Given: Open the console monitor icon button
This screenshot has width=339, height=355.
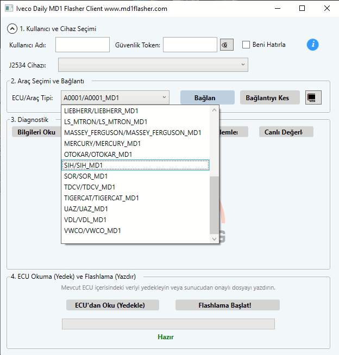Looking at the screenshot, I should 313,97.
